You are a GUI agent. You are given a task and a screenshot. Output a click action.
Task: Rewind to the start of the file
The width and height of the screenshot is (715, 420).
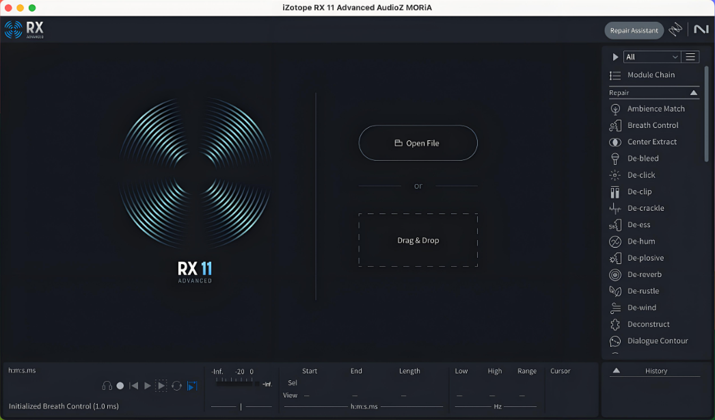click(x=133, y=386)
